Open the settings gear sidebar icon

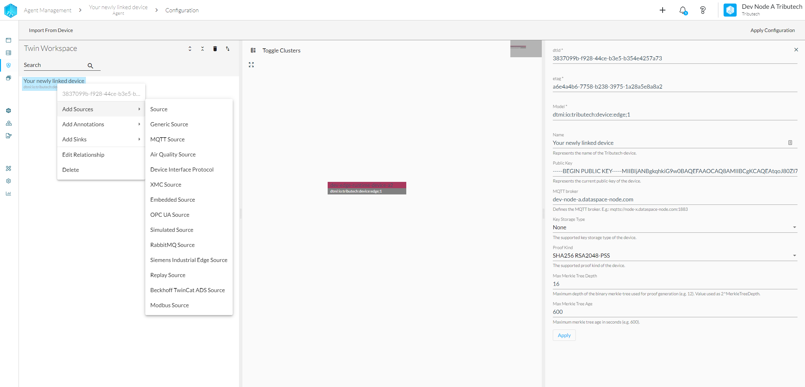(x=8, y=181)
